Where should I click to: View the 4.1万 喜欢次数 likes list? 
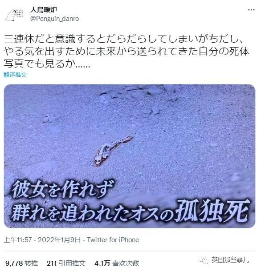point(117,263)
